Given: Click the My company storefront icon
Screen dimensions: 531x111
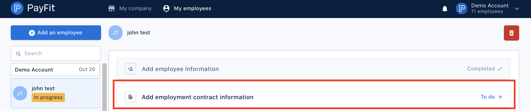Looking at the screenshot, I should click(112, 8).
